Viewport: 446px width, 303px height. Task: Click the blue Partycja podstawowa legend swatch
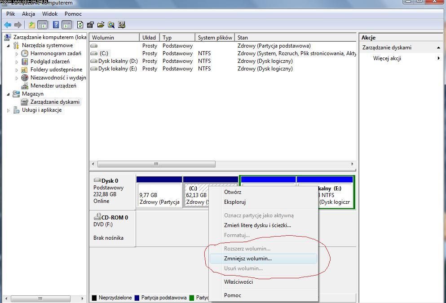coord(137,298)
